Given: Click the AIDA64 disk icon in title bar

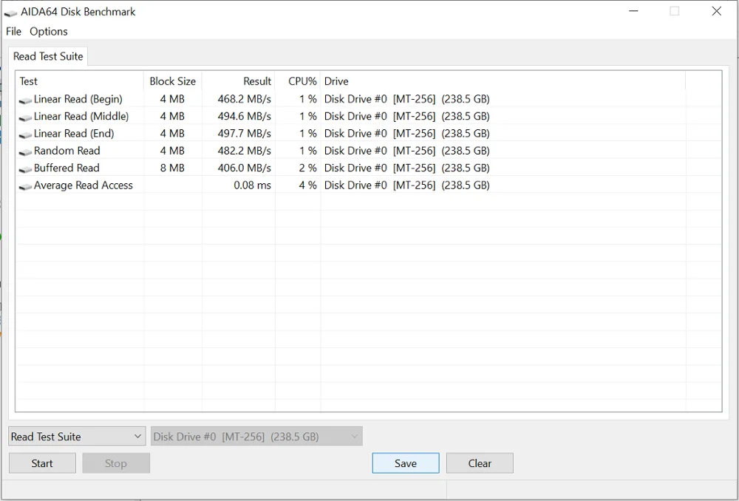Looking at the screenshot, I should pos(10,13).
